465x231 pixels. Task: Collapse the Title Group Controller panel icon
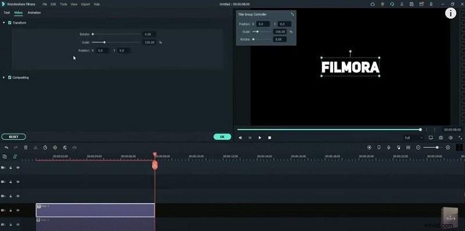click(x=292, y=14)
